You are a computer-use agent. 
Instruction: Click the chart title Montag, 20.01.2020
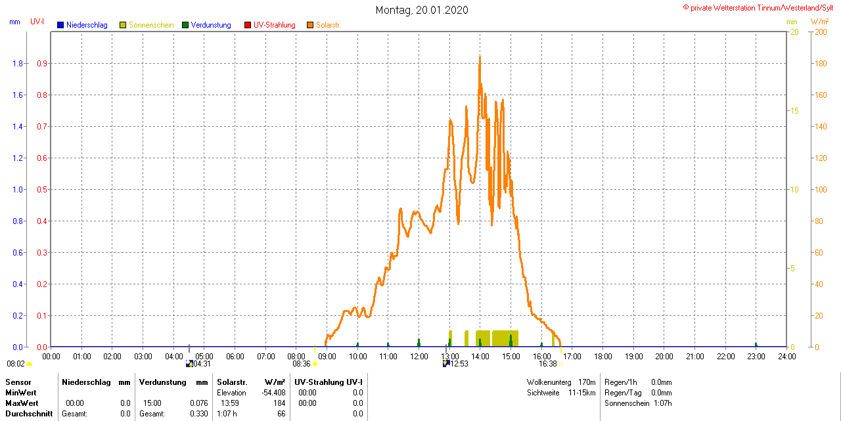422,10
